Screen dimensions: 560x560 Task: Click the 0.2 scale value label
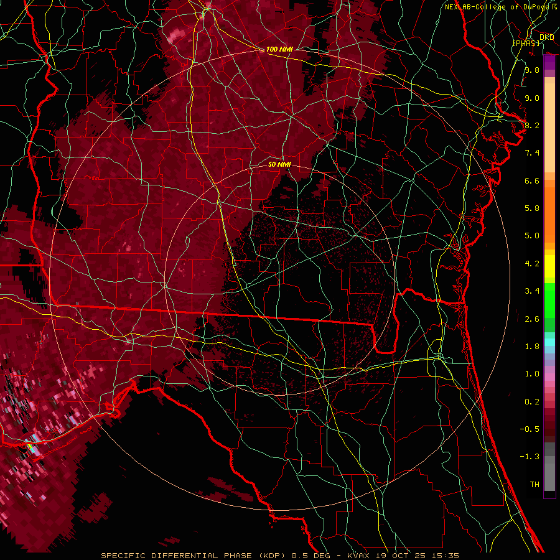tap(531, 401)
